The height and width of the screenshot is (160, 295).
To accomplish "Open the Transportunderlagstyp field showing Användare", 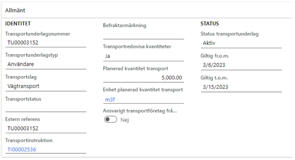I will click(45, 64).
